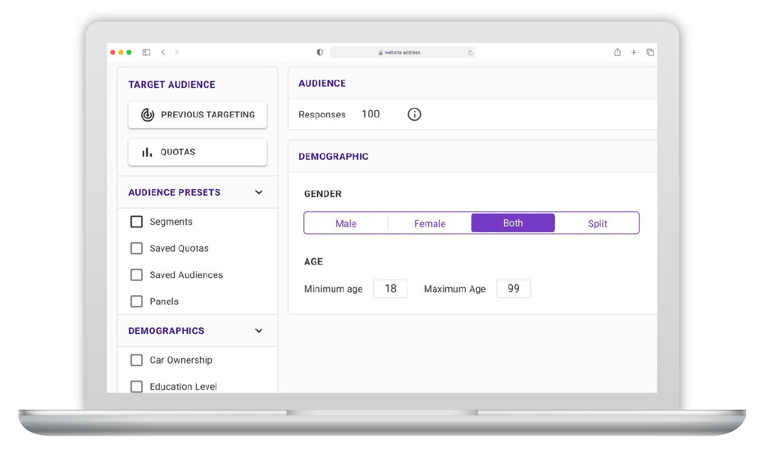The image size is (765, 458).
Task: Click the Maximum Age field
Action: (x=514, y=289)
